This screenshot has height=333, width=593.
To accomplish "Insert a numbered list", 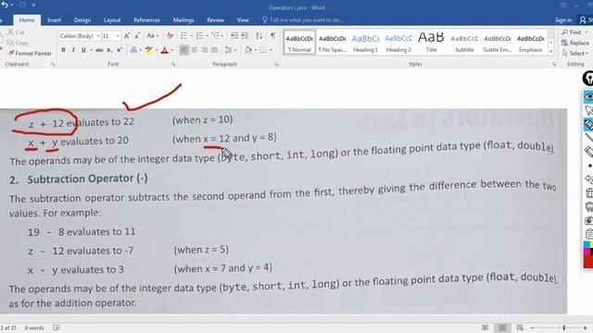I will click(x=200, y=36).
